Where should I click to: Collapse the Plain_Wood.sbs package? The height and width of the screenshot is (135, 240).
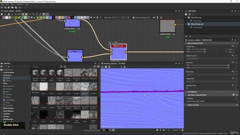click(x=186, y=18)
